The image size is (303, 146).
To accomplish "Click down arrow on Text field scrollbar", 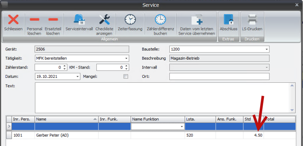I will click(292, 110).
